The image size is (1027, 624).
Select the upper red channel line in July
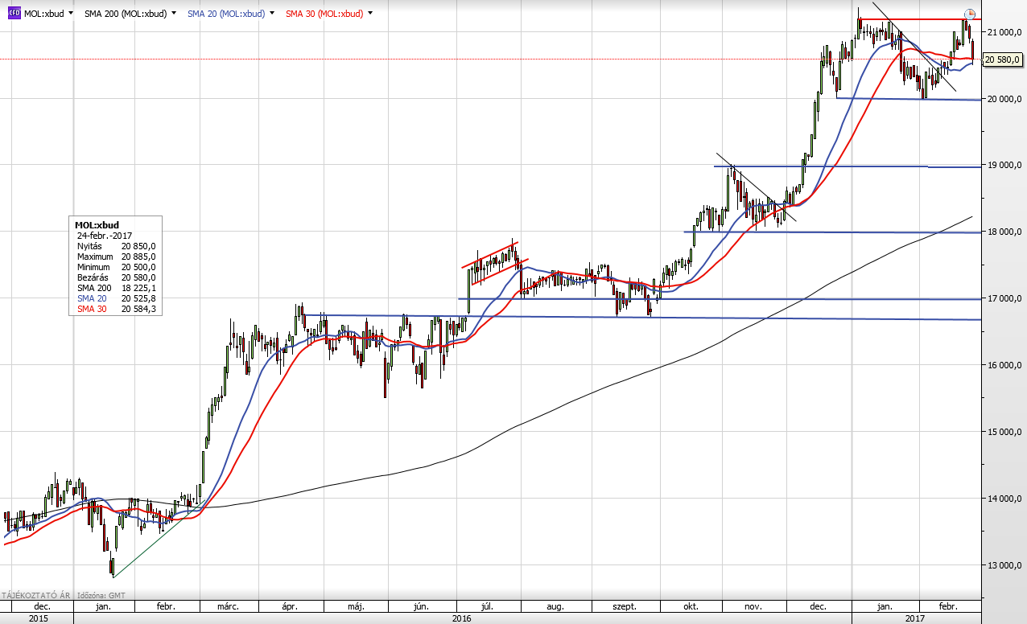[489, 254]
